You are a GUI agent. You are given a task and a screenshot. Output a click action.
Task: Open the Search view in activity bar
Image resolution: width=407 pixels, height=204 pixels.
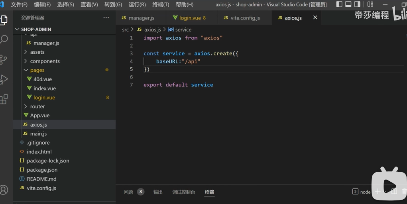click(x=4, y=39)
